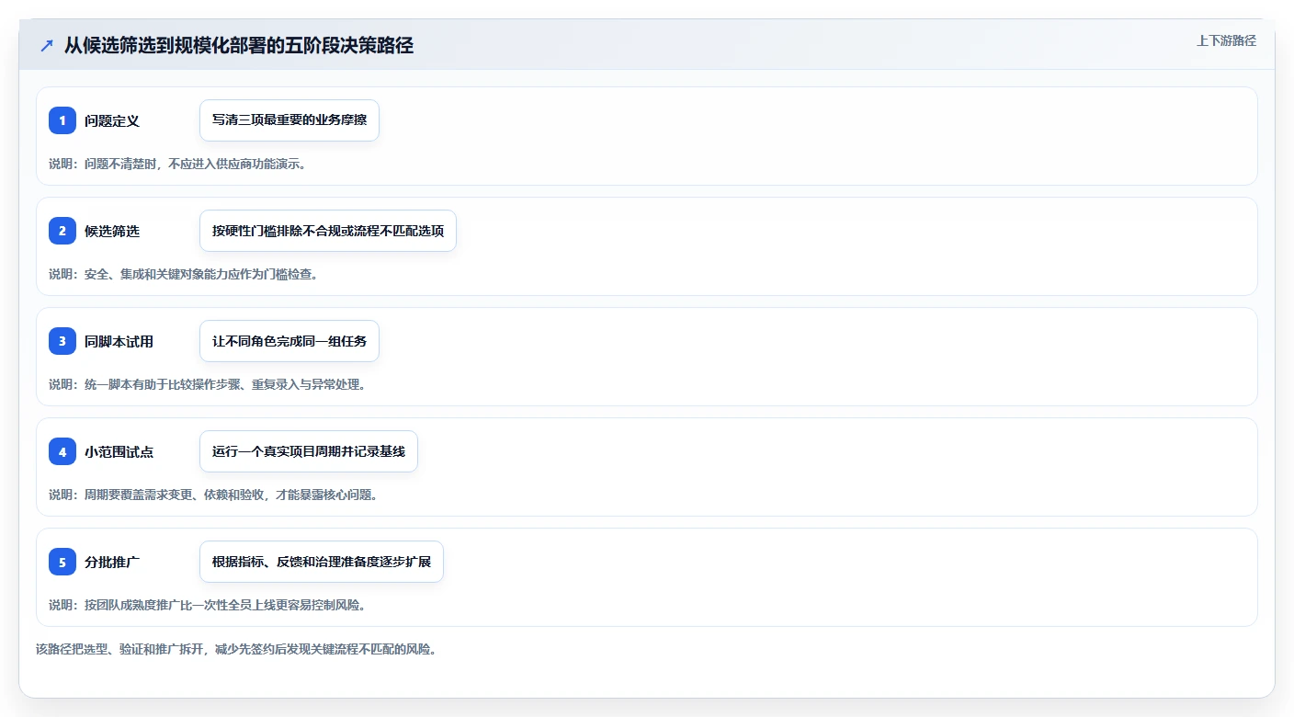
Task: Click the 问题定义 step label
Action: click(112, 120)
